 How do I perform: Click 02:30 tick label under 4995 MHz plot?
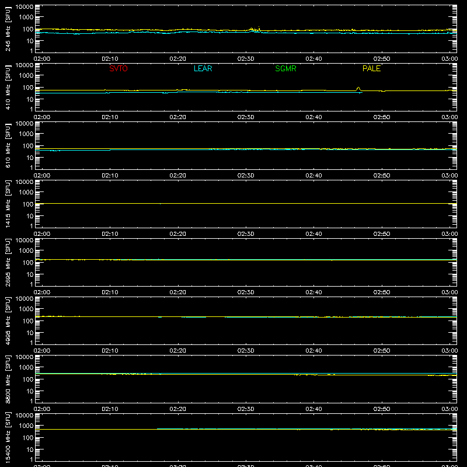point(246,351)
